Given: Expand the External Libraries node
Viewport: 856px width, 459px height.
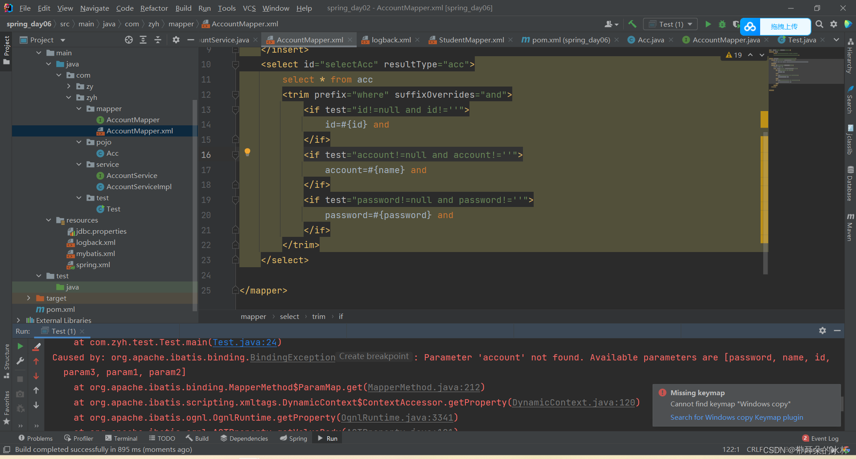Looking at the screenshot, I should (18, 320).
